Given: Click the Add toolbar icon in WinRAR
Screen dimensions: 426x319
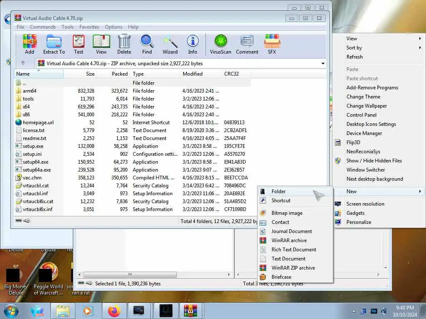Looking at the screenshot, I should click(x=30, y=44).
